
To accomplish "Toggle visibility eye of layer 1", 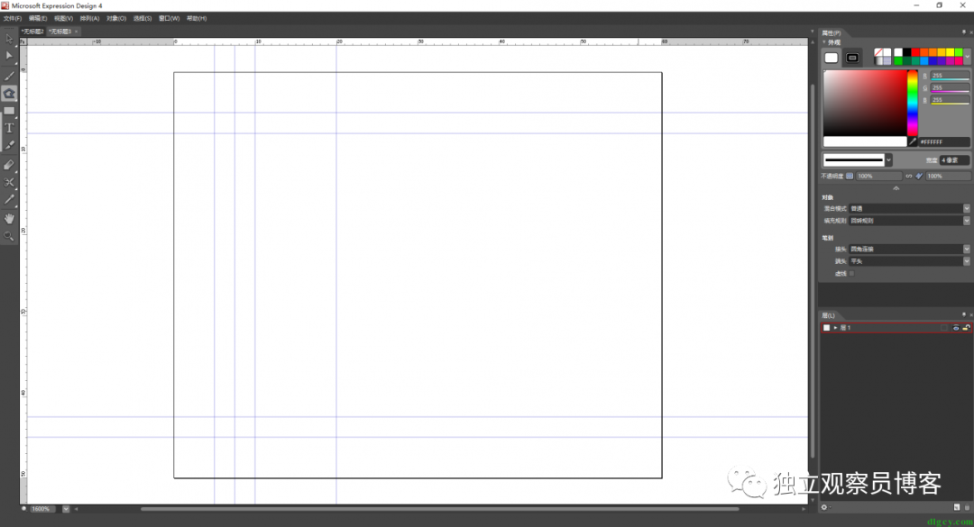I will 956,328.
